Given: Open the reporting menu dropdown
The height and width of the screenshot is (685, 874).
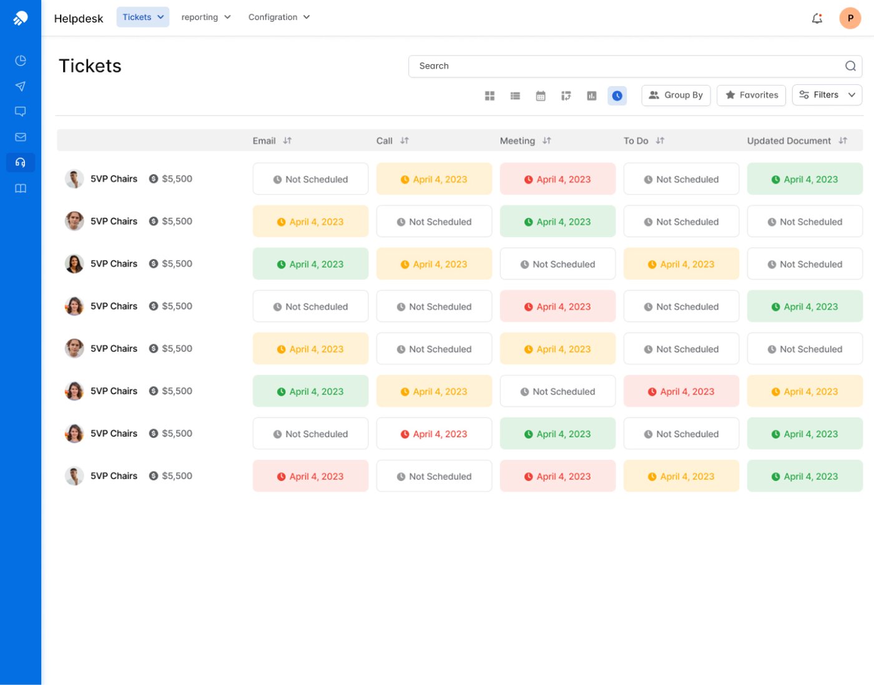Looking at the screenshot, I should 205,17.
